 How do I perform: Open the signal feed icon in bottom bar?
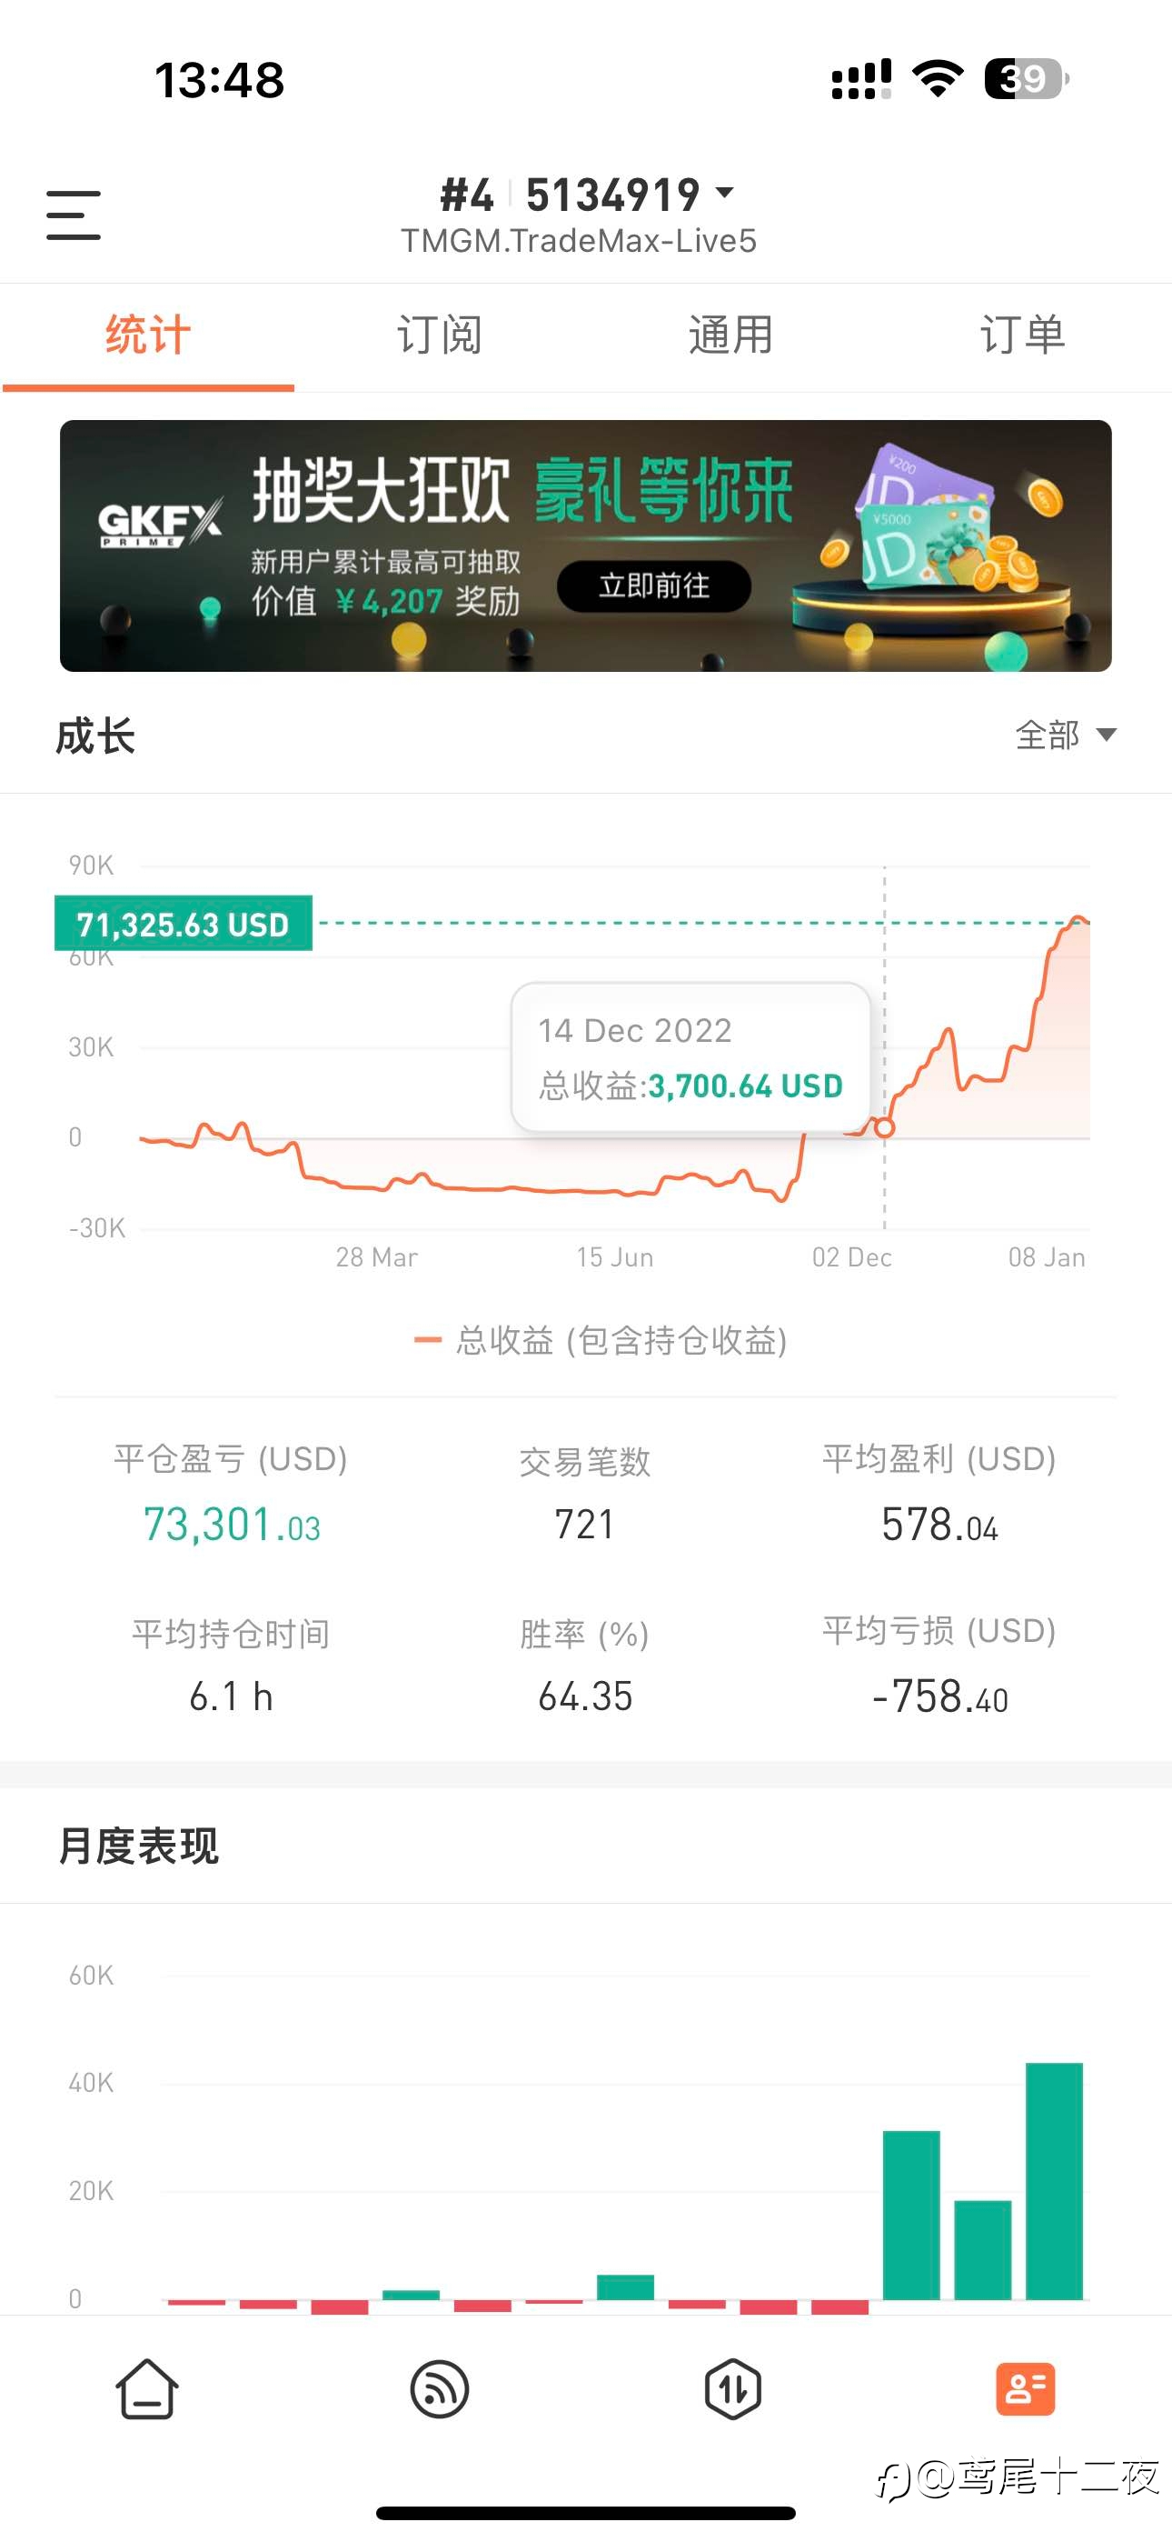click(439, 2389)
